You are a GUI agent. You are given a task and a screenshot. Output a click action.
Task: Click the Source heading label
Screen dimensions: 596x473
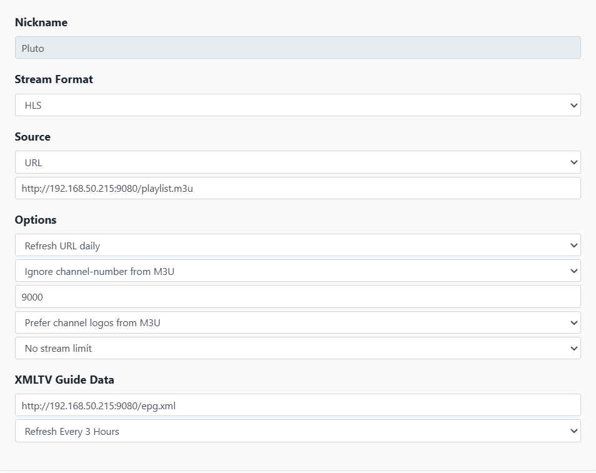tap(32, 137)
